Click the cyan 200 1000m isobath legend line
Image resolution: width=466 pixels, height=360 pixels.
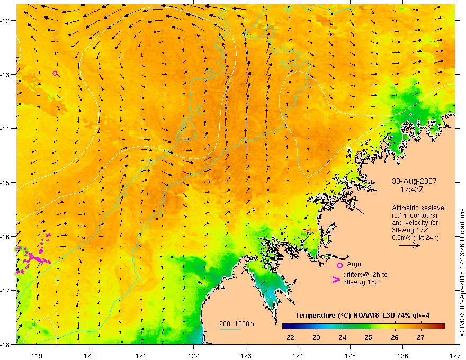[x=230, y=329]
